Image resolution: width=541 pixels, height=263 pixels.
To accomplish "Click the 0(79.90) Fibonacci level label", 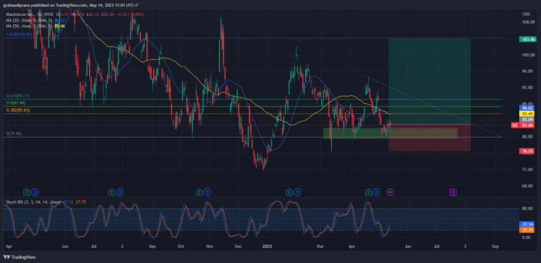I will point(14,133).
